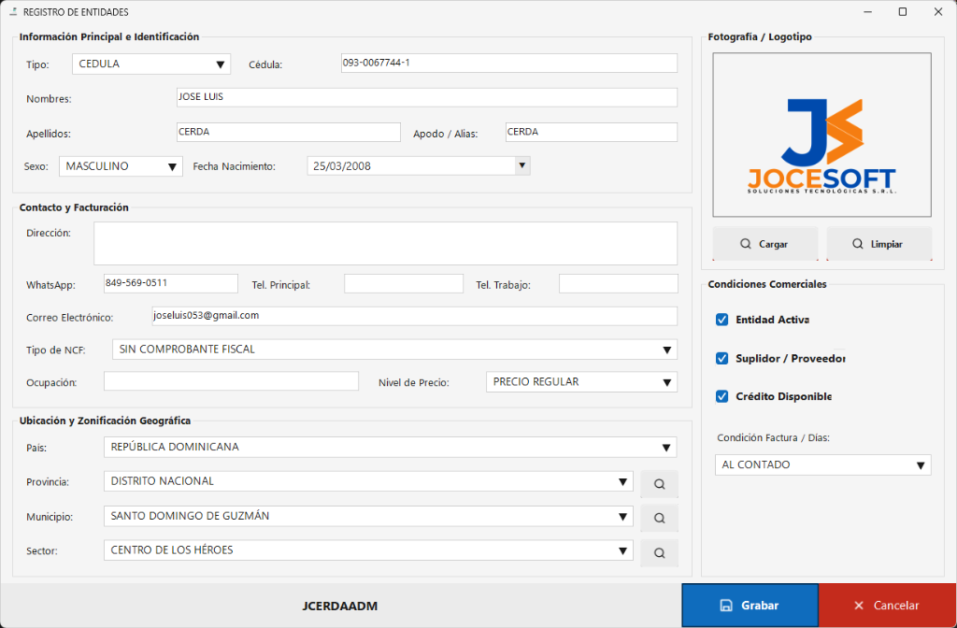
Task: Expand the Sexo dropdown
Action: (x=121, y=166)
